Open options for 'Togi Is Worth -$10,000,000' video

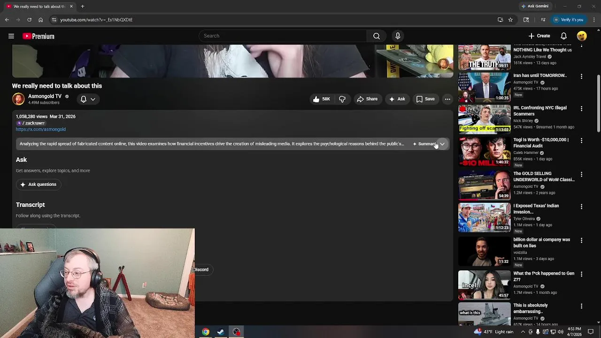click(581, 141)
